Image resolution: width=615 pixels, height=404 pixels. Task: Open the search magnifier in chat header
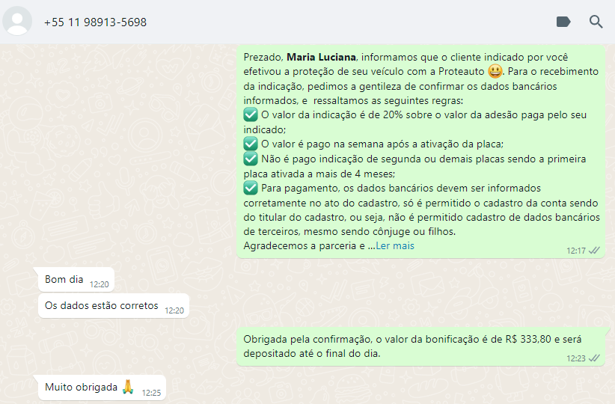point(596,22)
